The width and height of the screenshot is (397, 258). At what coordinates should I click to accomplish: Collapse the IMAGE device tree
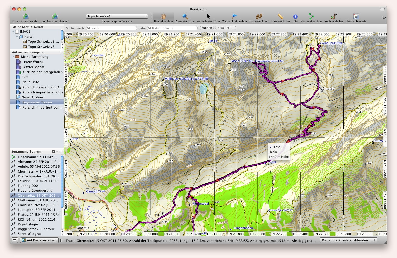click(13, 32)
